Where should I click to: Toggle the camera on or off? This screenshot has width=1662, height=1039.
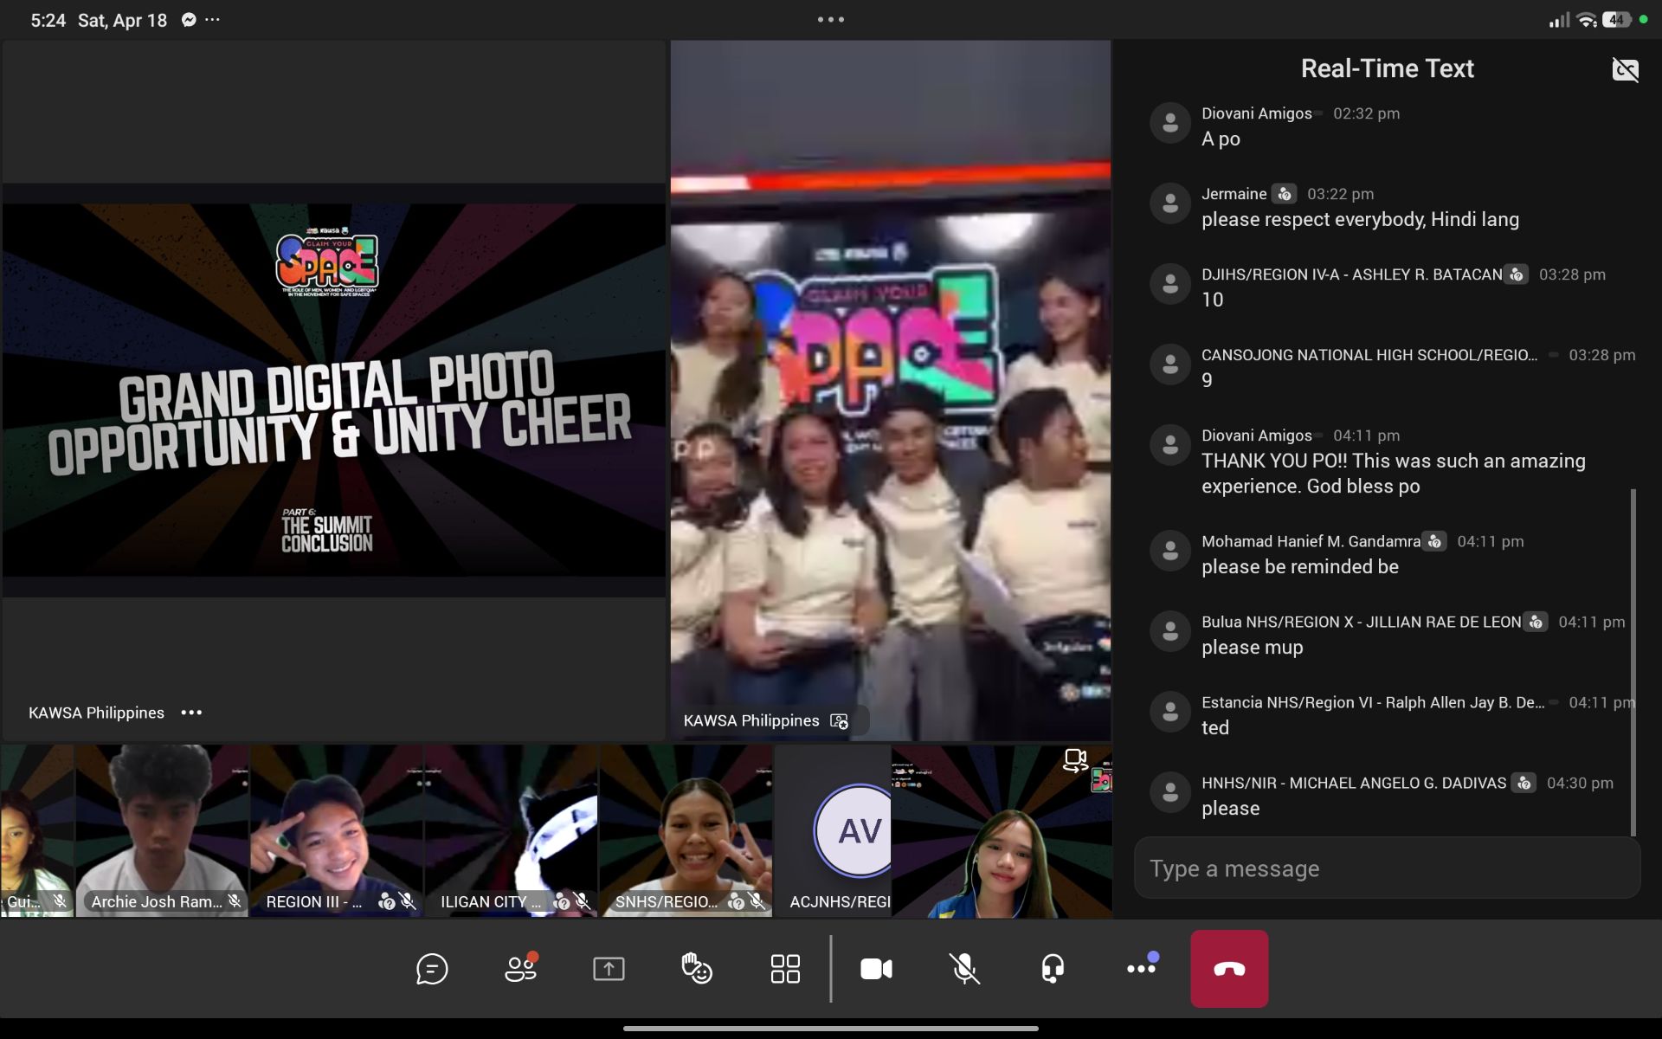tap(876, 969)
